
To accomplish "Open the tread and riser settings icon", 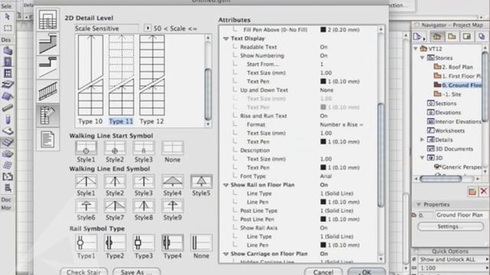I will pos(47,67).
